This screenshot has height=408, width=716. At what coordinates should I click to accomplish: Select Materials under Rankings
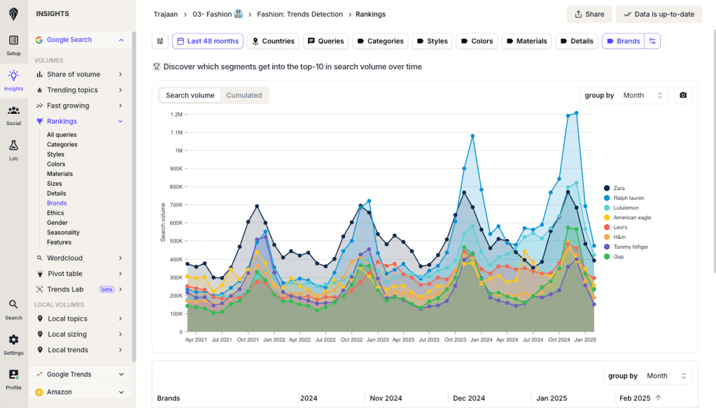(59, 174)
